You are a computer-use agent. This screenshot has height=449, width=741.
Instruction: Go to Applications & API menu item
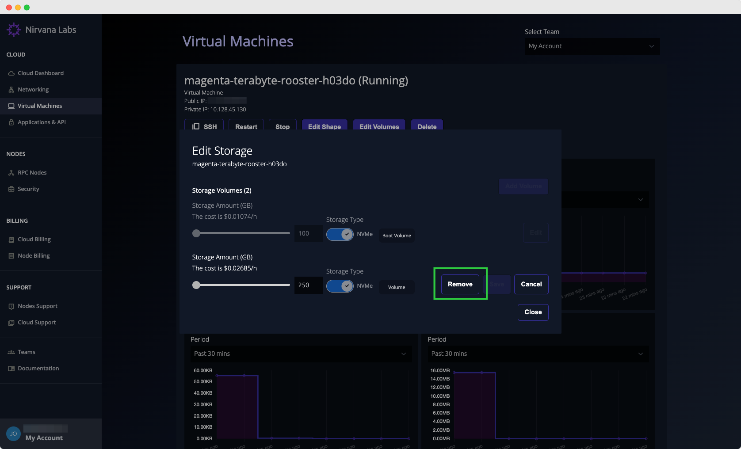42,122
